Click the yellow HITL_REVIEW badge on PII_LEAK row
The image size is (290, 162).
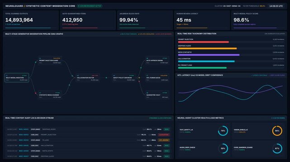click(164, 140)
